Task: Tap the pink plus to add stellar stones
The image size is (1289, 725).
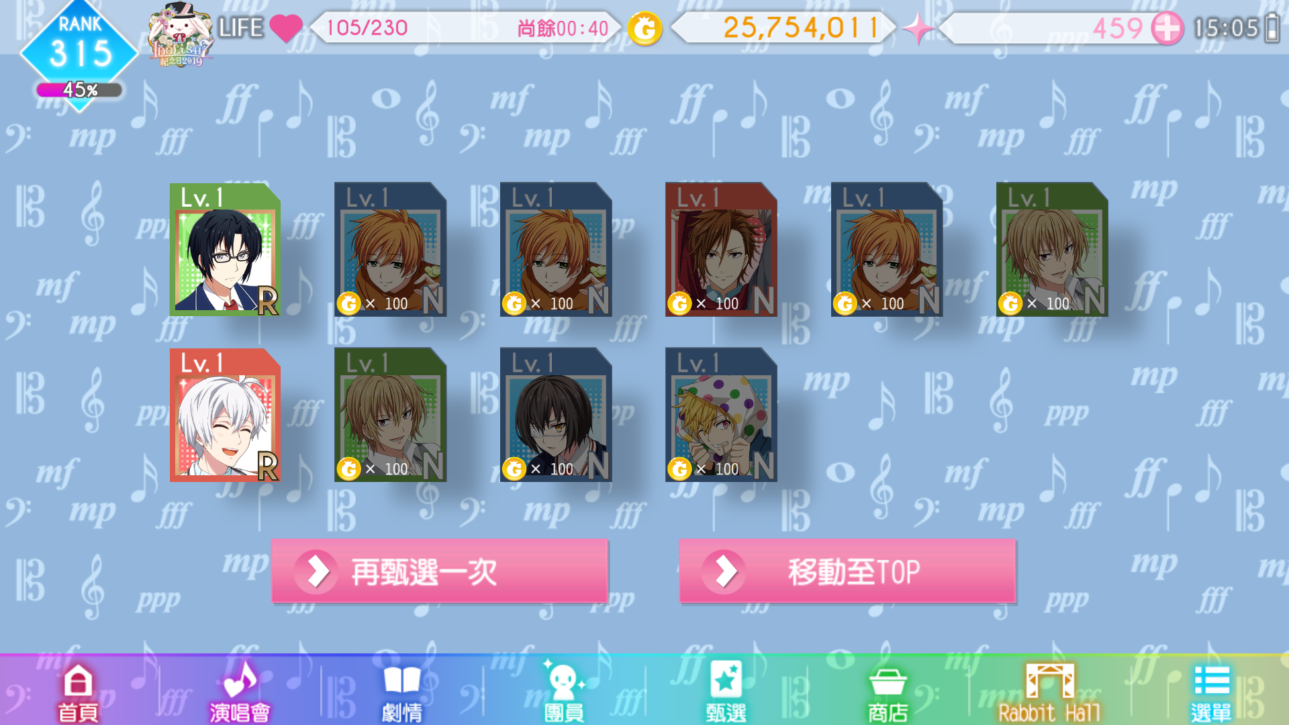Action: point(1167,28)
